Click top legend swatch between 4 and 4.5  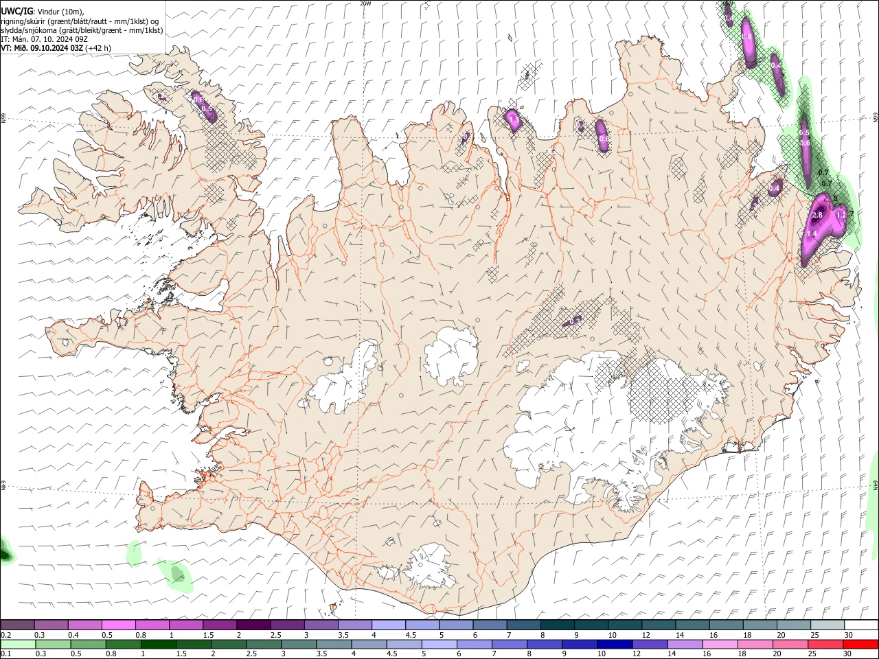pyautogui.click(x=389, y=625)
